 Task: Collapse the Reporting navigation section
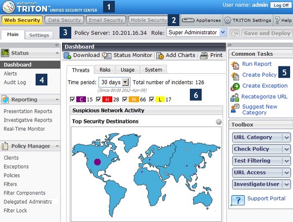click(x=57, y=100)
